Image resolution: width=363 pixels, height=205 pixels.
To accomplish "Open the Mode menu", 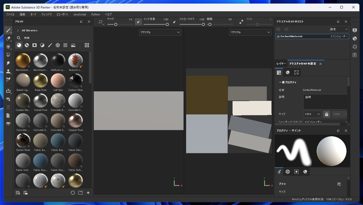I will click(x=33, y=14).
